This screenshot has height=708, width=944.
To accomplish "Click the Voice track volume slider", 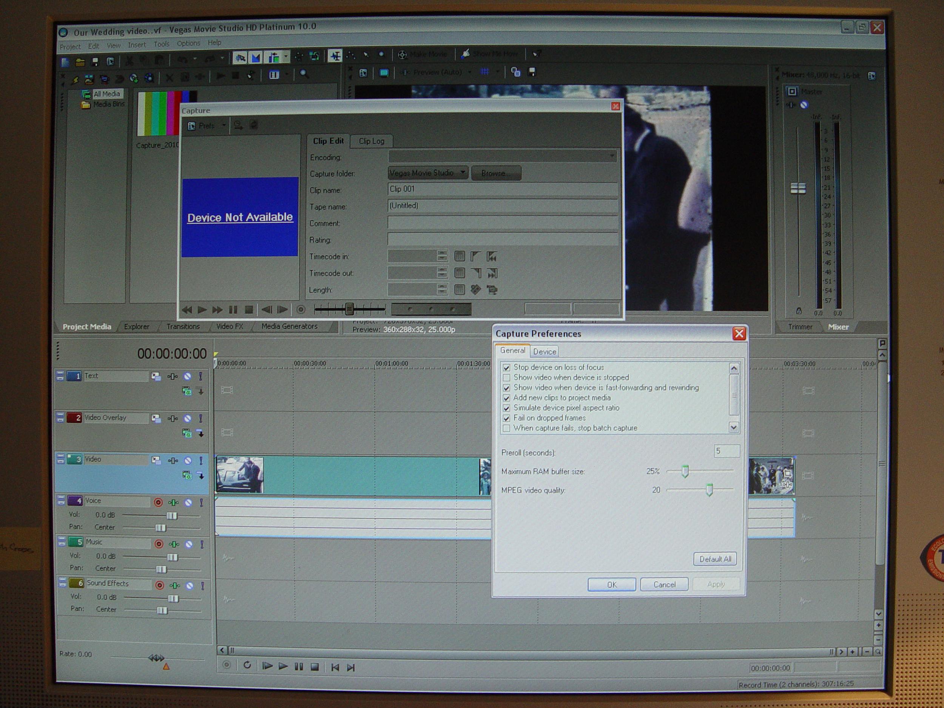I will (x=171, y=515).
